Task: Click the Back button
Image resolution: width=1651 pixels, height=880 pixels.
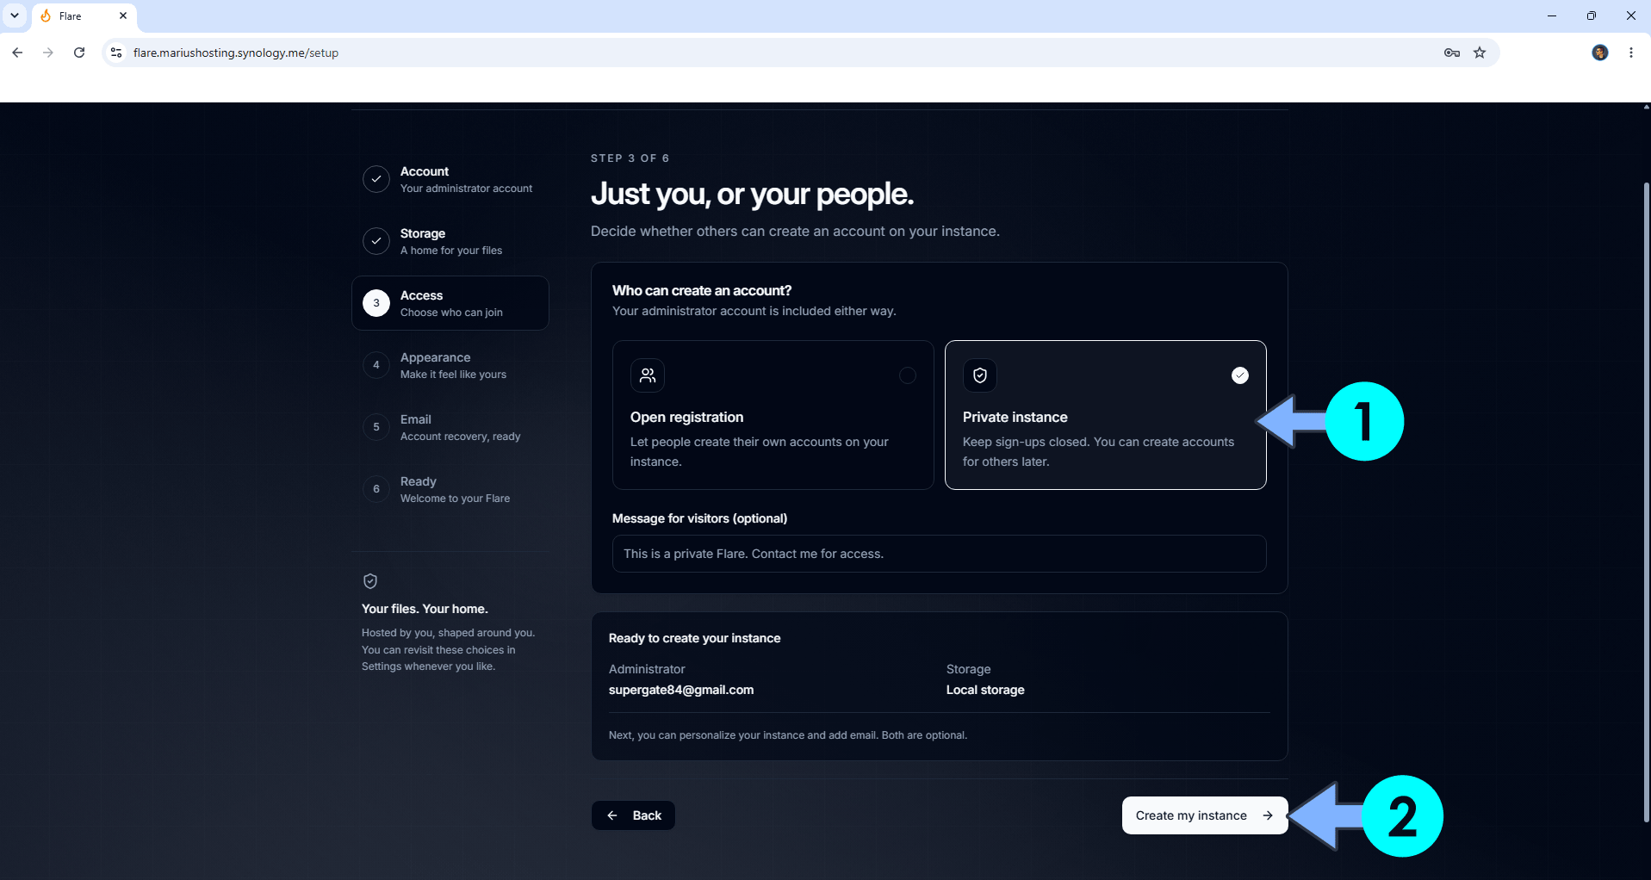Action: pyautogui.click(x=633, y=815)
